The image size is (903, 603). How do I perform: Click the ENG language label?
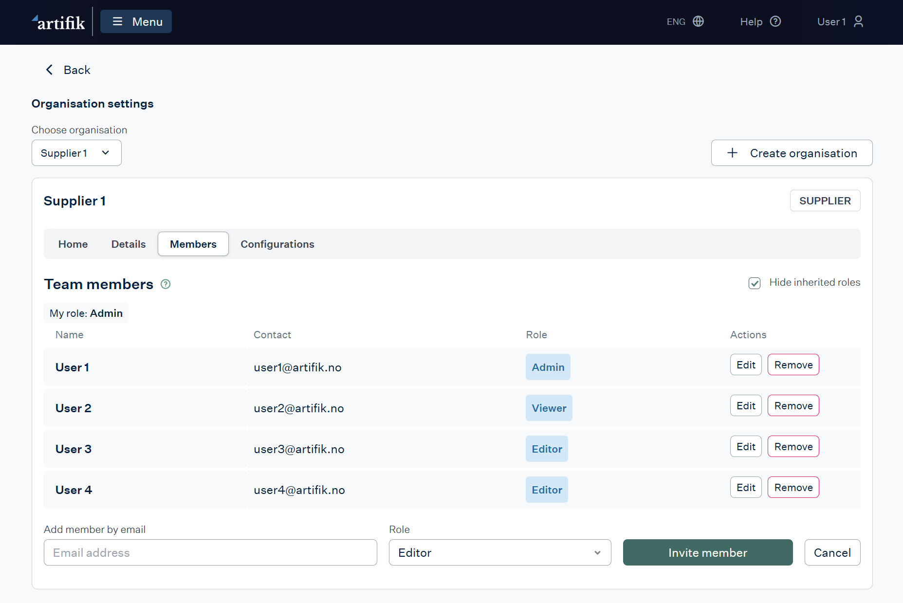(x=676, y=22)
